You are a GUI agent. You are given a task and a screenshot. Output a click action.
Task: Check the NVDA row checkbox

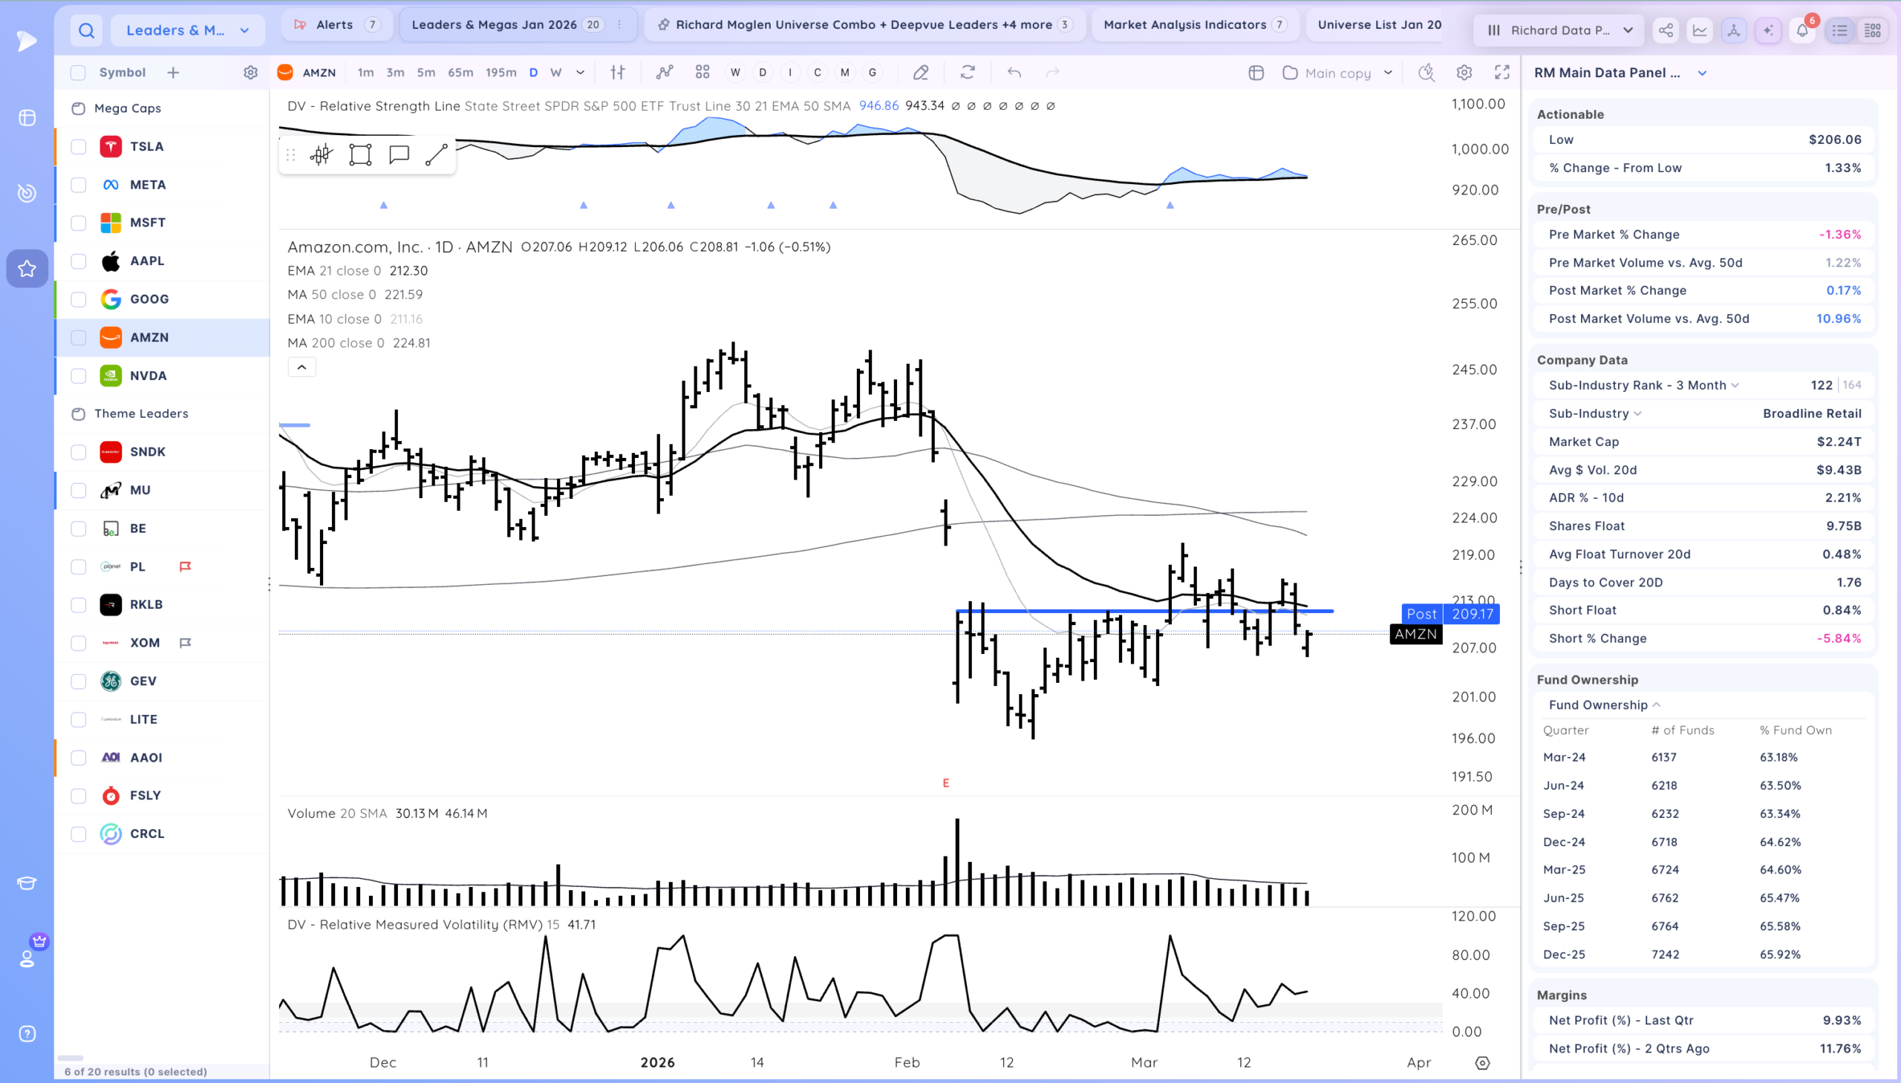click(x=78, y=376)
